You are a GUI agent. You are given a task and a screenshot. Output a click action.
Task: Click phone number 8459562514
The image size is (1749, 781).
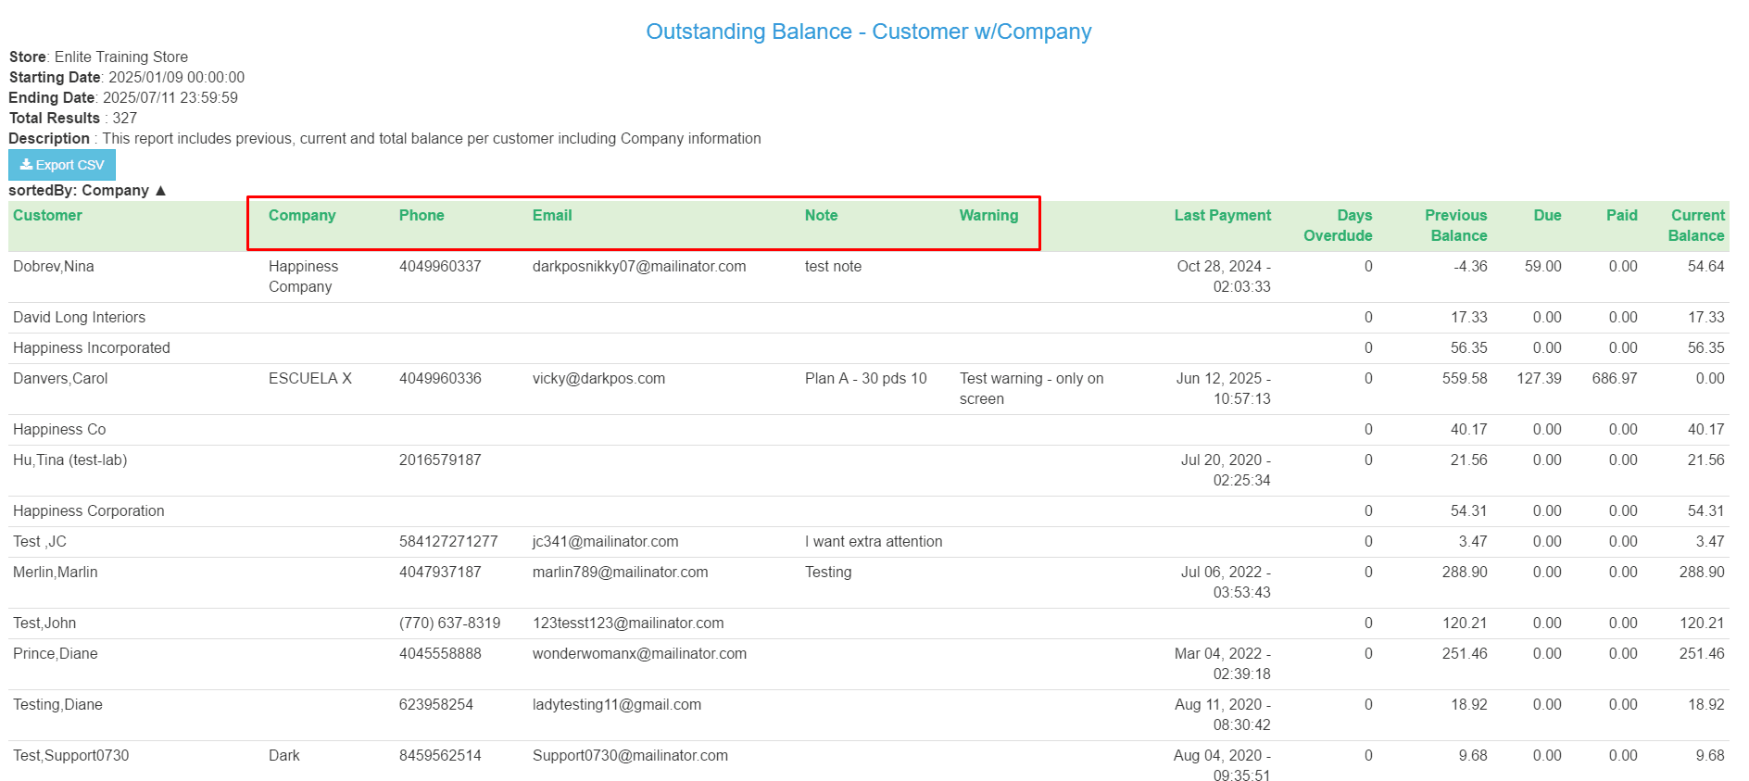click(x=440, y=755)
